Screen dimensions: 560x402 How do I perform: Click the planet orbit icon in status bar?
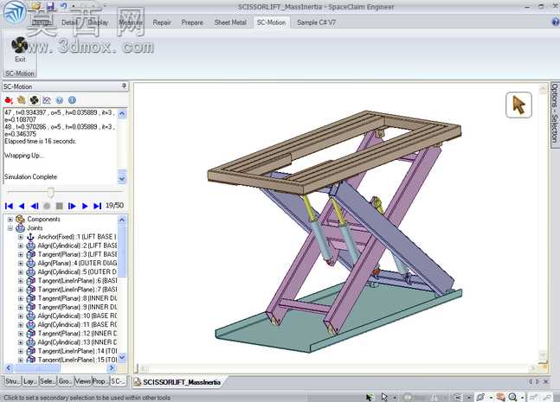[x=480, y=397]
